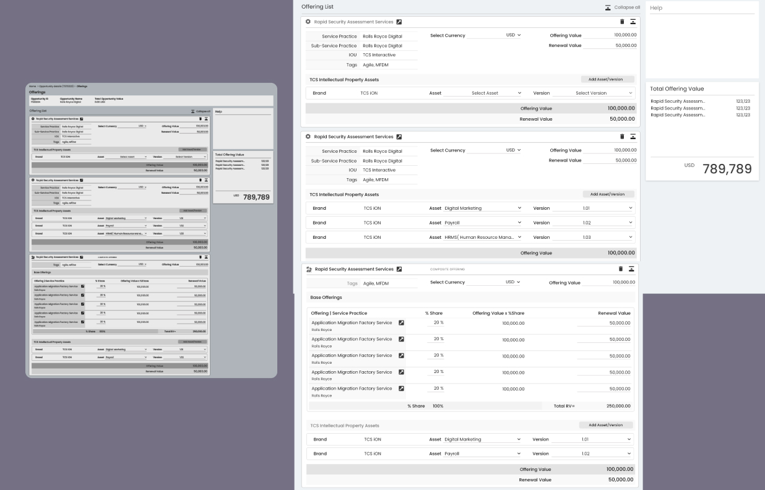
Task: Click Add Asset/Version in enlarged Composite Offering card
Action: click(x=606, y=425)
